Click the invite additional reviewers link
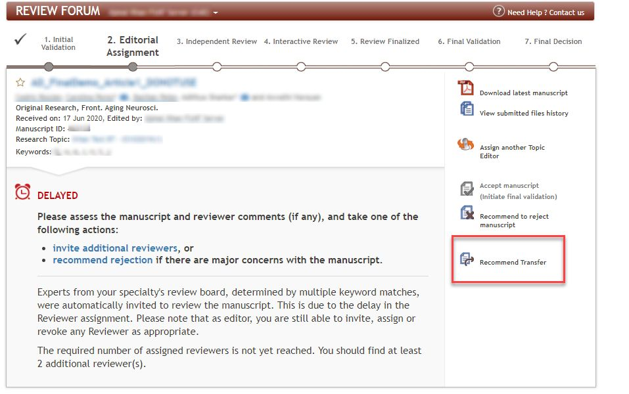 click(115, 248)
